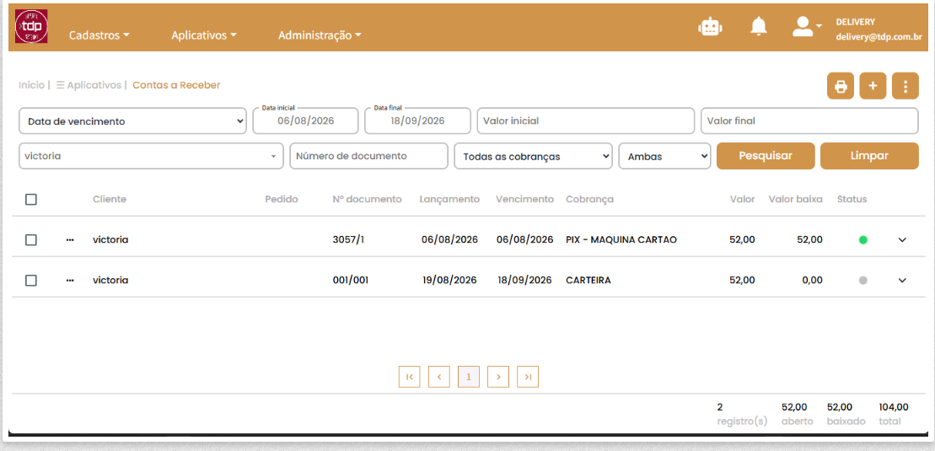Click due date 18/09/2026 in the table
This screenshot has height=451, width=935.
point(524,281)
